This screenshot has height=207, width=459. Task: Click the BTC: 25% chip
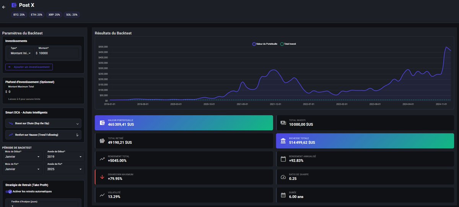19,15
